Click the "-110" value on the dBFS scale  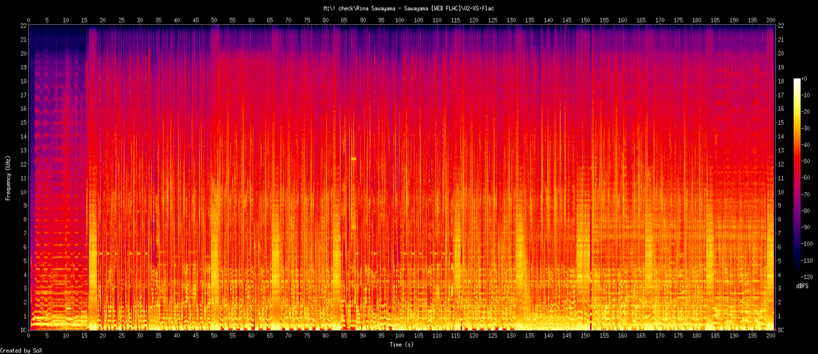808,262
